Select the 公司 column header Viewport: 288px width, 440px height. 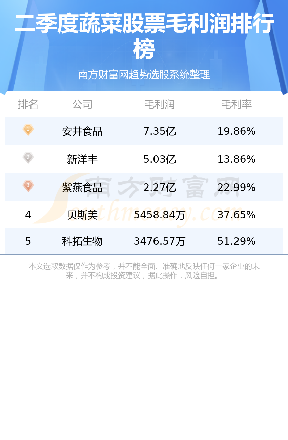[82, 104]
